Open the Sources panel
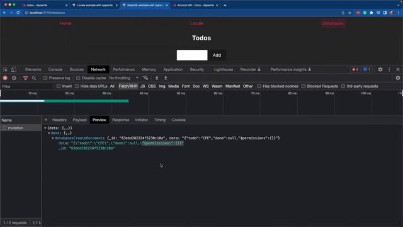 [77, 69]
